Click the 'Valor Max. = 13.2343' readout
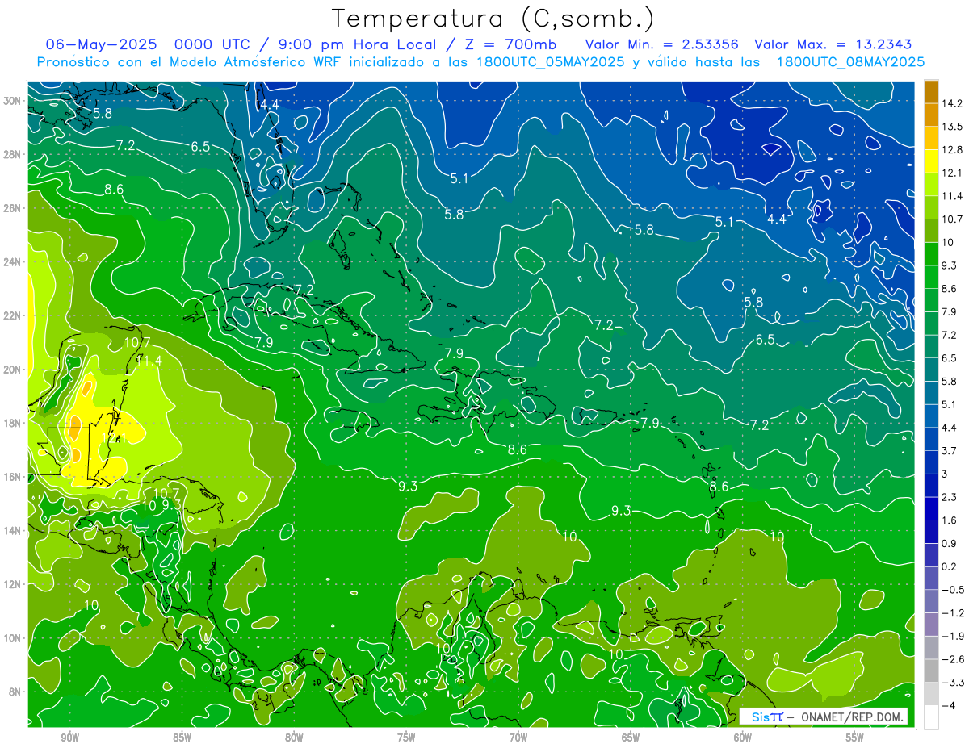The height and width of the screenshot is (748, 969). 834,44
